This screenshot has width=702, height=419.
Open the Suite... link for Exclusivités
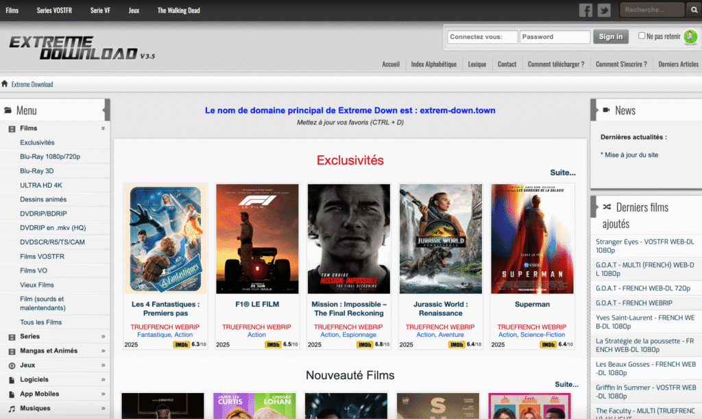563,173
